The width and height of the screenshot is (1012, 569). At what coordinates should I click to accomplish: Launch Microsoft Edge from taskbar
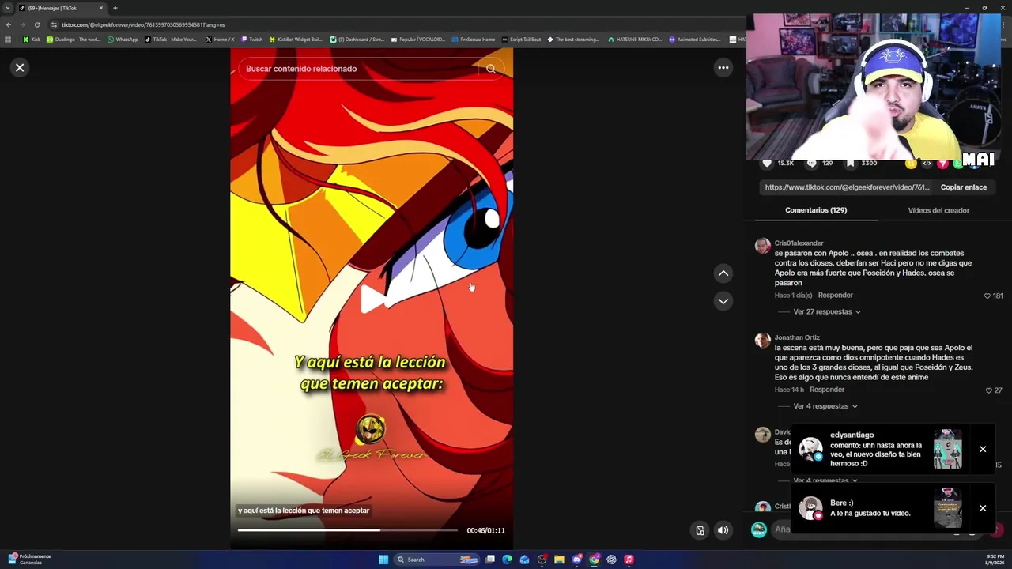click(x=507, y=560)
